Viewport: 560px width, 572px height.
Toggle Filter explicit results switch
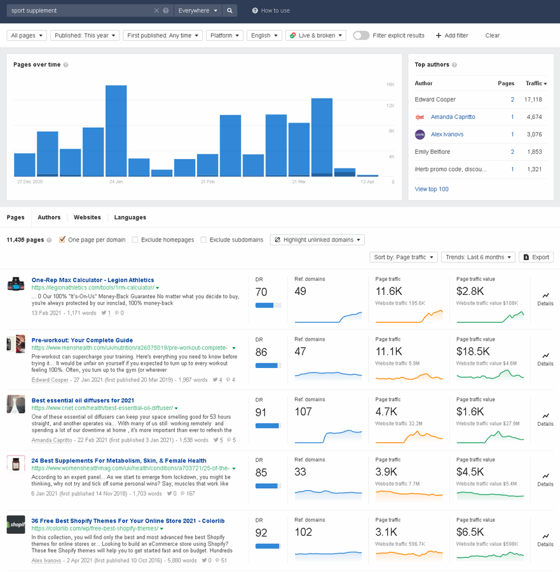click(x=361, y=36)
